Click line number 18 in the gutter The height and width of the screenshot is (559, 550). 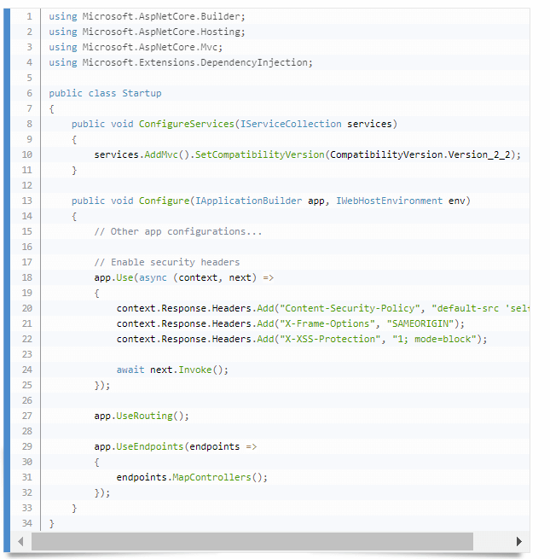26,277
